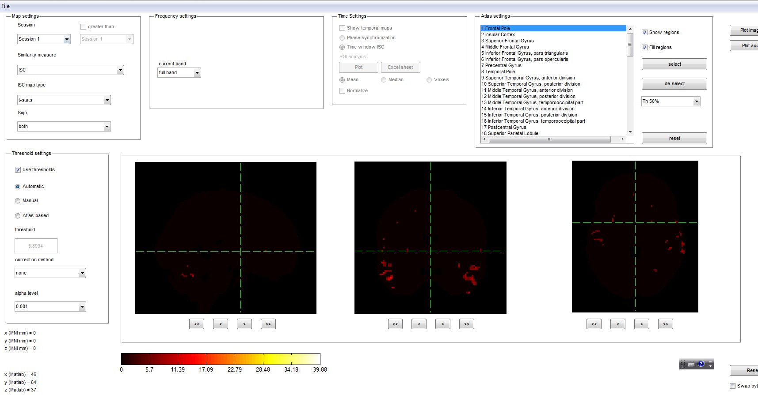Select the Manual threshold radio button
Image resolution: width=758 pixels, height=395 pixels.
(18, 201)
